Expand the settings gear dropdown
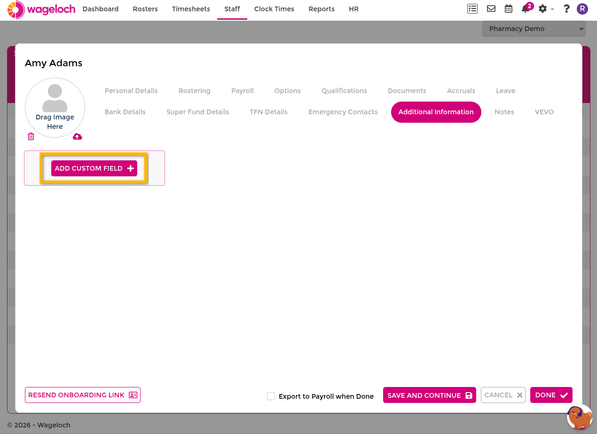This screenshot has height=434, width=597. click(x=546, y=8)
